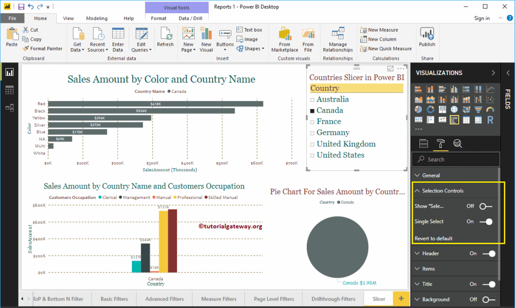Viewport: 515px width, 308px height.
Task: Select the Gauge visualization icon
Action: pyautogui.click(x=490, y=109)
